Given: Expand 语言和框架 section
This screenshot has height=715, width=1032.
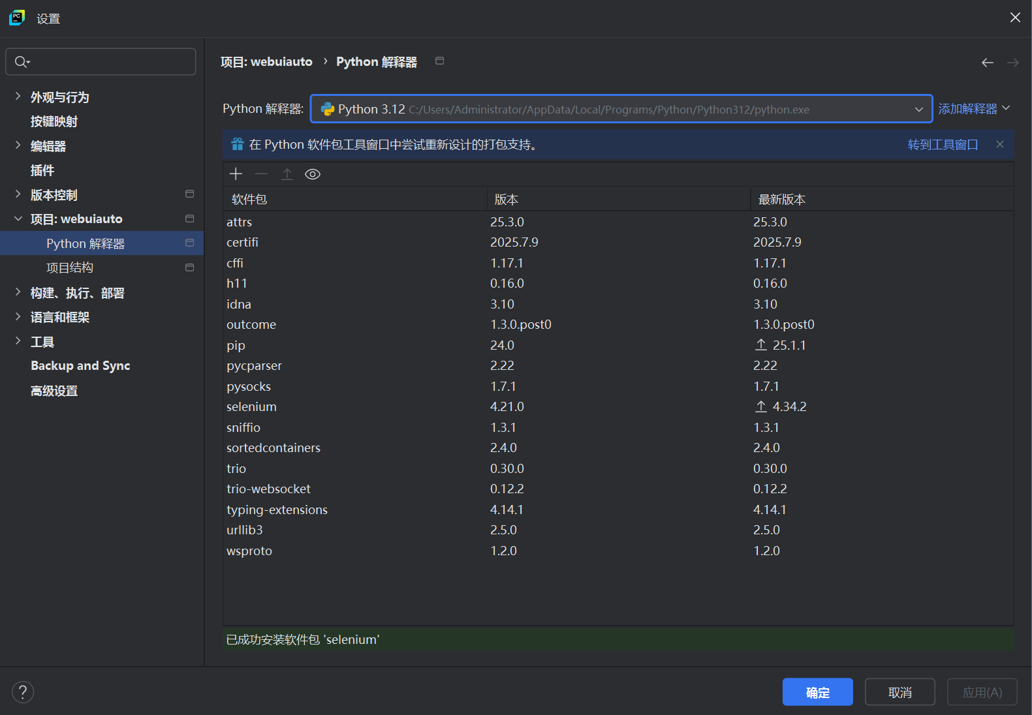Looking at the screenshot, I should click(18, 316).
